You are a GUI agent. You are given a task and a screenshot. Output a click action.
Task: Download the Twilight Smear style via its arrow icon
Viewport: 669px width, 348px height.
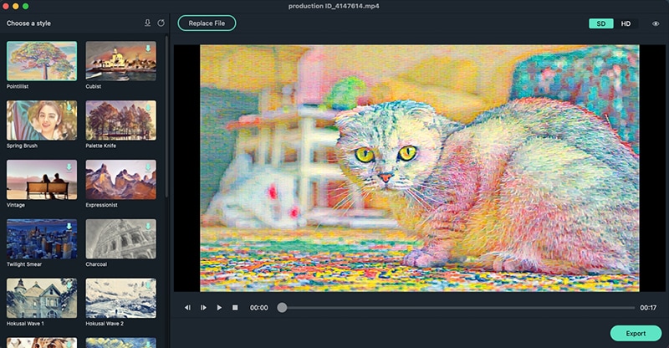[x=69, y=227]
